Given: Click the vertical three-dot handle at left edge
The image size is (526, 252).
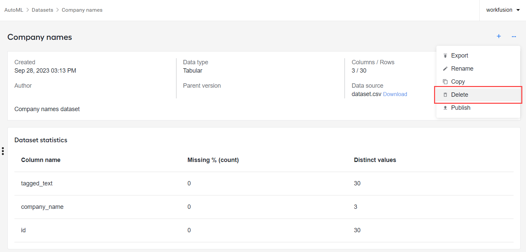Looking at the screenshot, I should click(3, 151).
